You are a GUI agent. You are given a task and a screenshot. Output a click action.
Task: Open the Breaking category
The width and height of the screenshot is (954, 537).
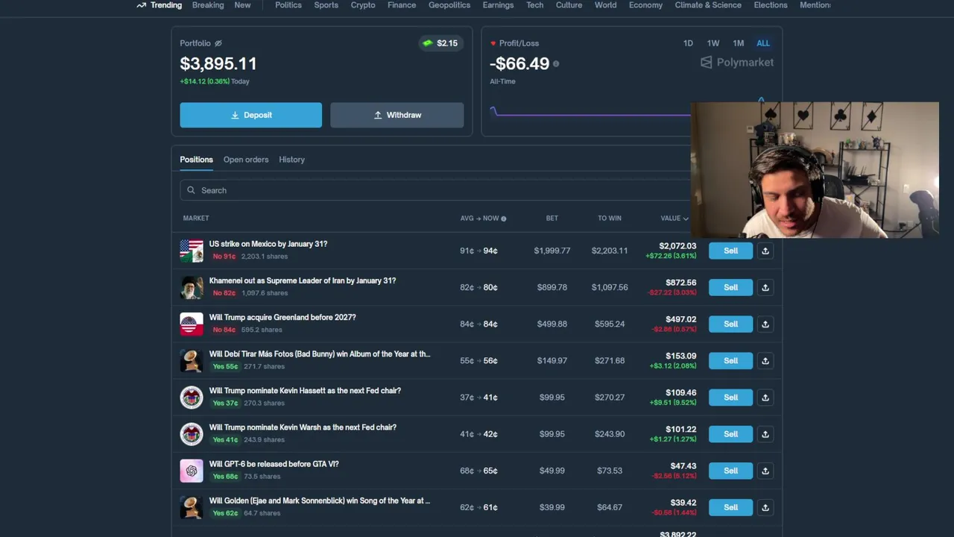[208, 5]
